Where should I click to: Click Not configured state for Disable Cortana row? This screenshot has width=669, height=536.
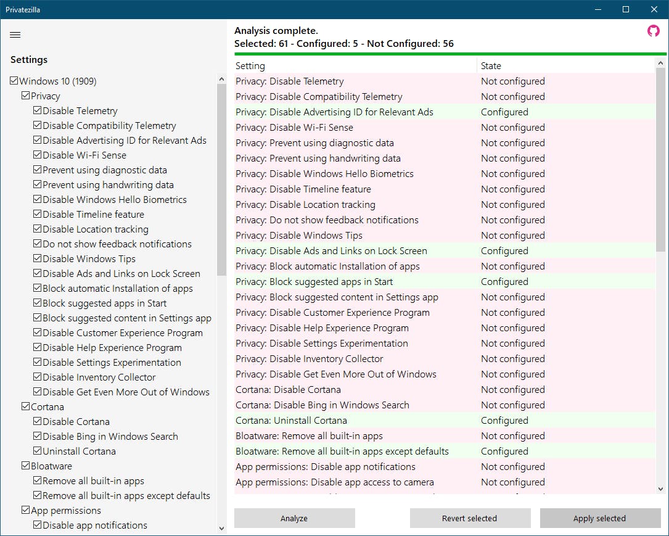coord(513,390)
